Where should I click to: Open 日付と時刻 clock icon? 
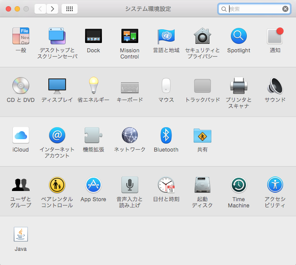[166, 185]
